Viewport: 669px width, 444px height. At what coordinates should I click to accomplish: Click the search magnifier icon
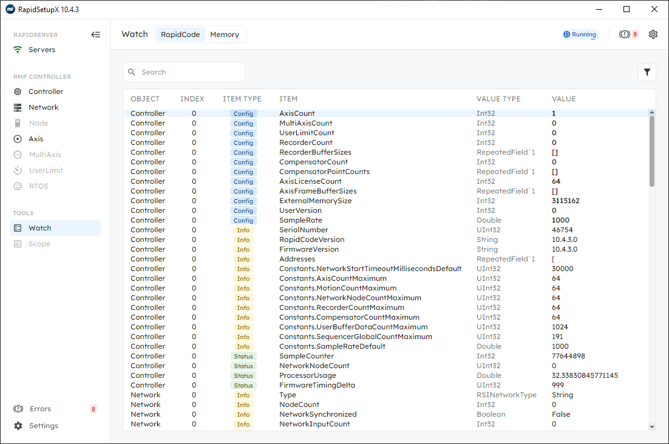[x=132, y=72]
